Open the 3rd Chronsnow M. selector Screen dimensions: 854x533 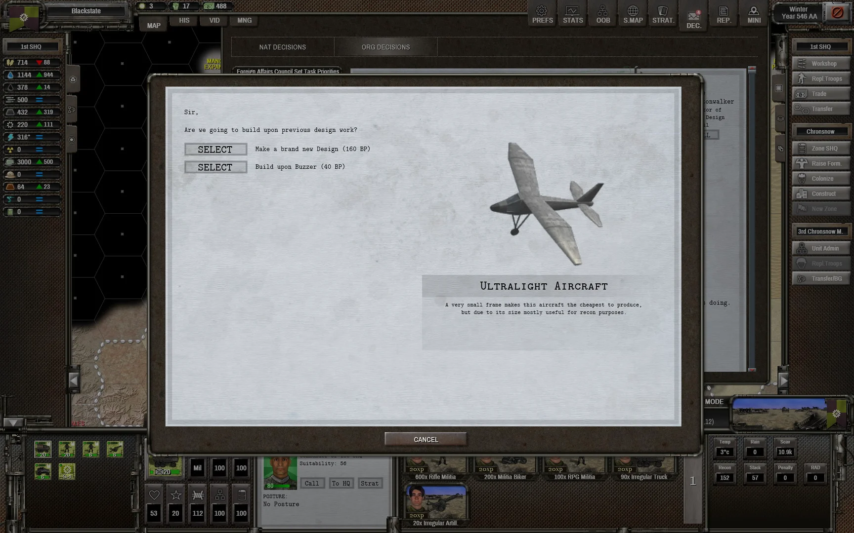[x=820, y=230]
